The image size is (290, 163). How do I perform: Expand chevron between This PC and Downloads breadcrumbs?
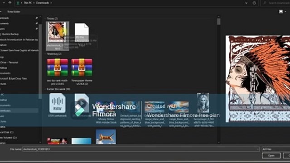pos(34,3)
